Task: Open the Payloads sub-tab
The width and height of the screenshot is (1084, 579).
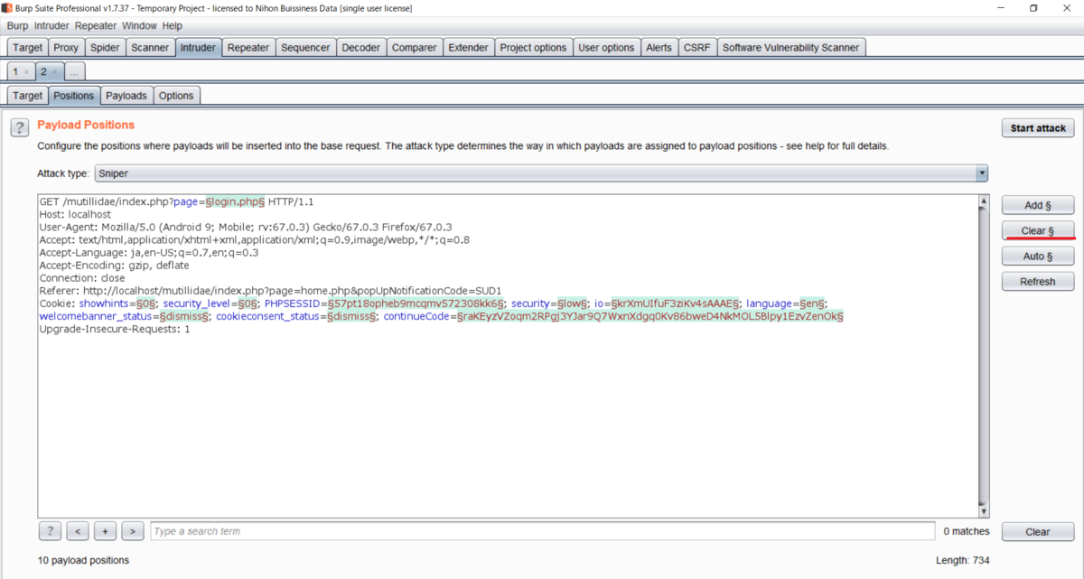Action: point(126,96)
